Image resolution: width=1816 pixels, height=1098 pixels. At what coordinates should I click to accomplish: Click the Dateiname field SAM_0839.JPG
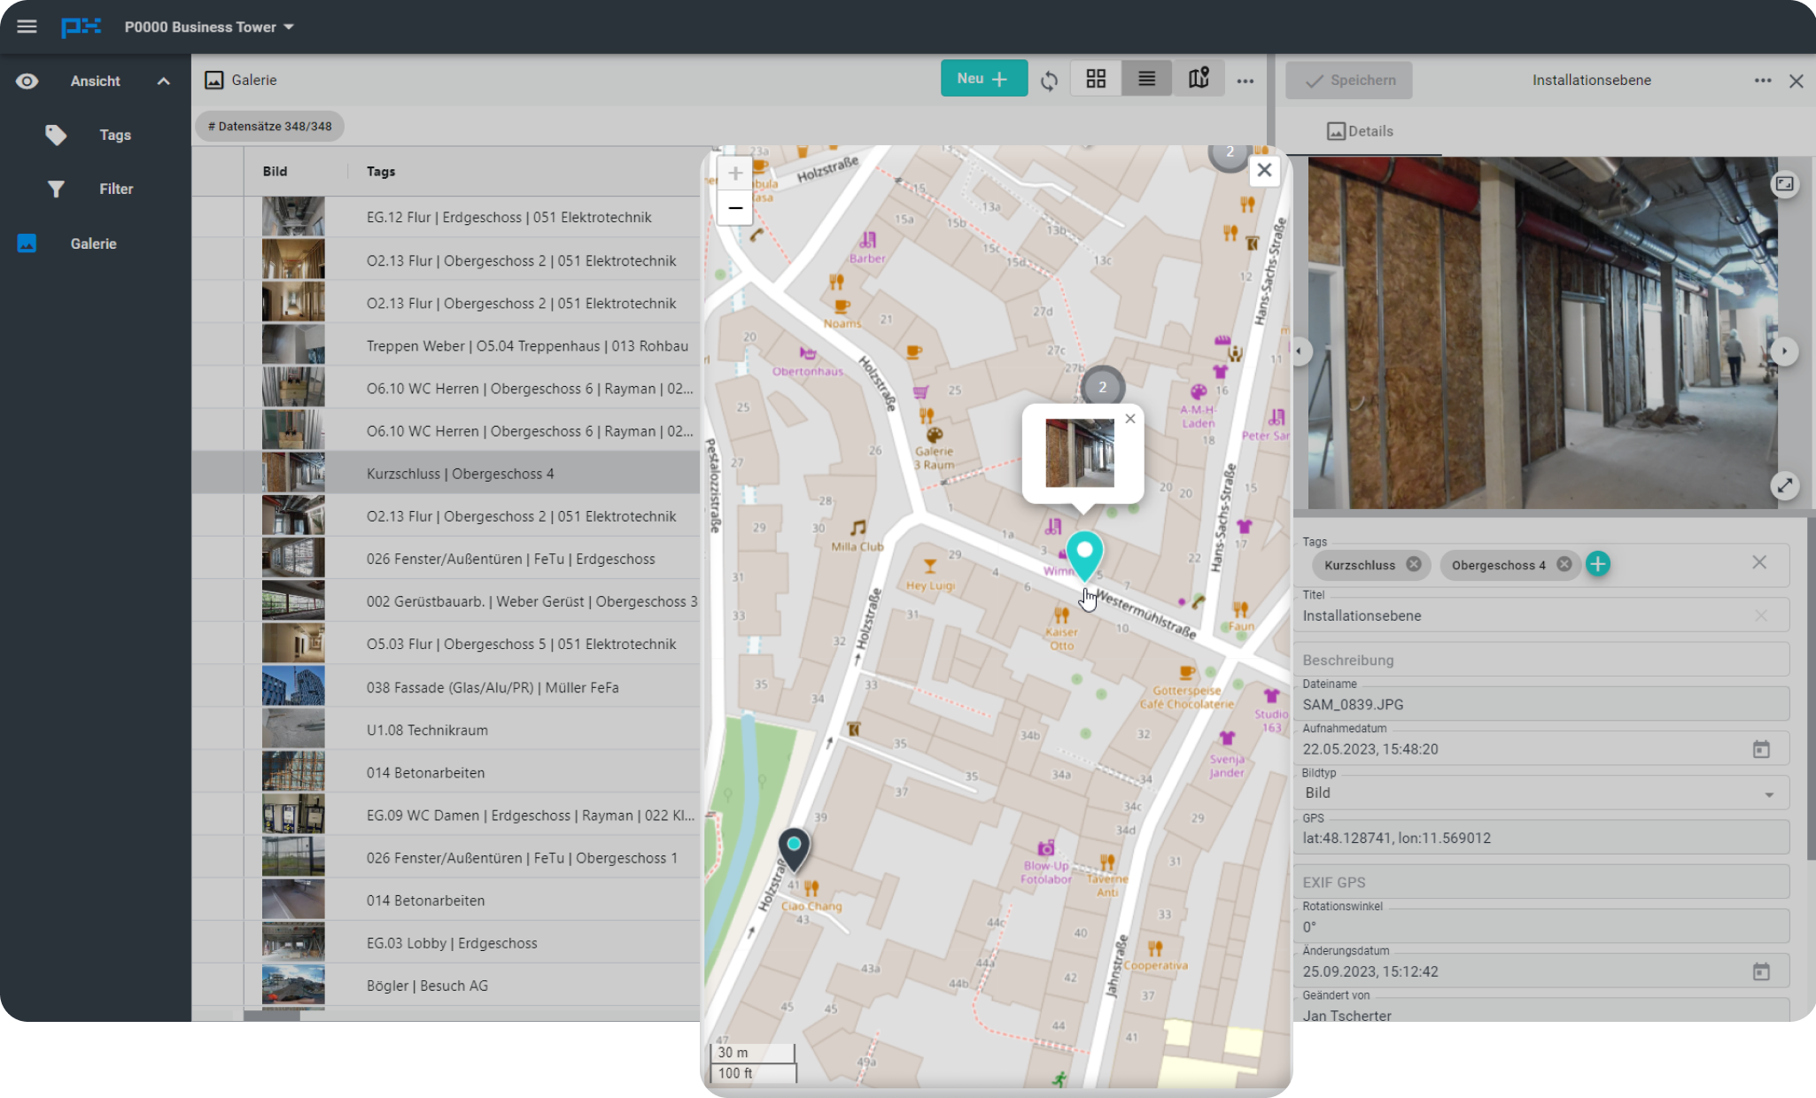pyautogui.click(x=1541, y=704)
